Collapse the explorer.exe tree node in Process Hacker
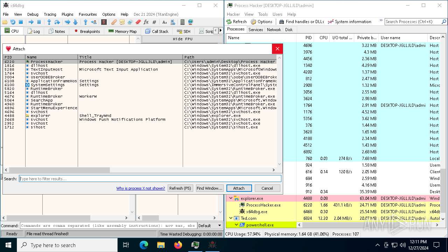The width and height of the screenshot is (448, 252). tap(231, 198)
